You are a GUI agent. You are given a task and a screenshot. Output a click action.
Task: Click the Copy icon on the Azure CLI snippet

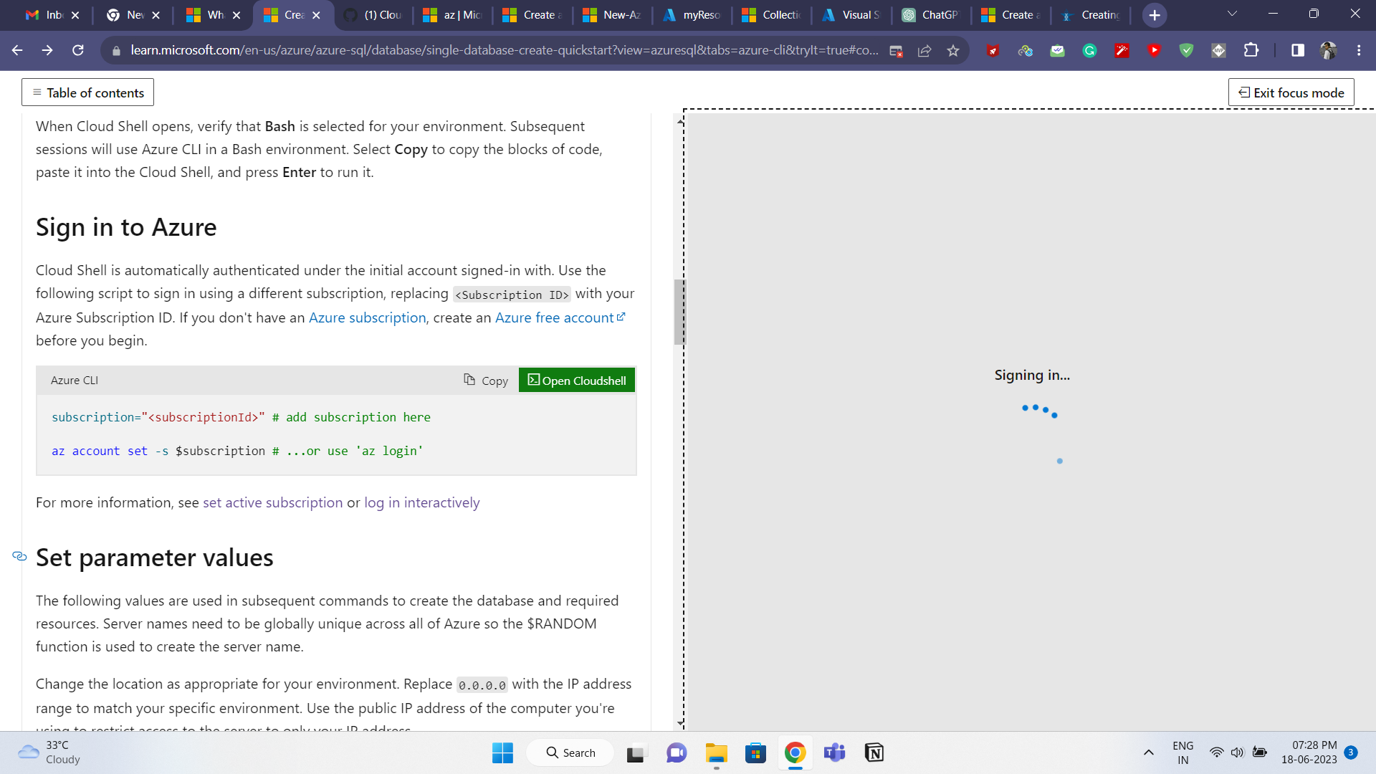click(486, 380)
